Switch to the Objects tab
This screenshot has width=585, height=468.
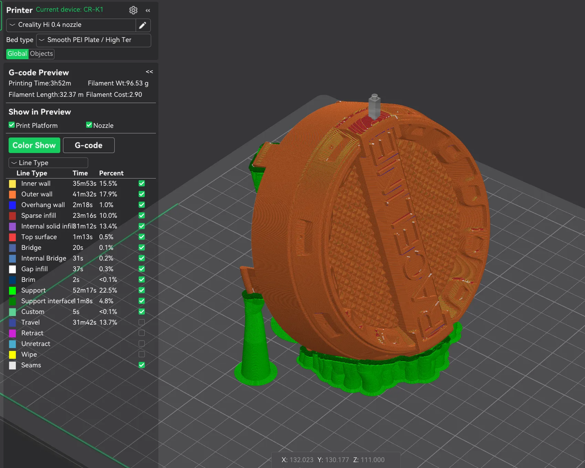[41, 54]
